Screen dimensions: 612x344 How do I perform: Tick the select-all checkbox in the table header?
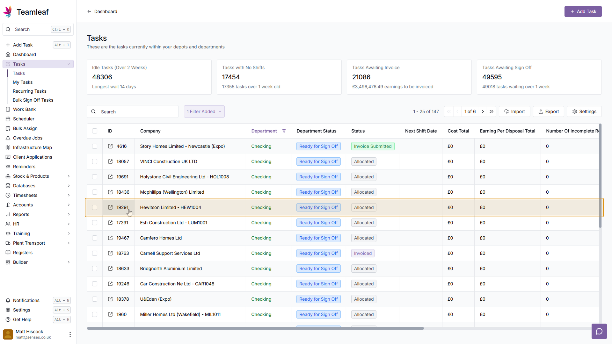[x=95, y=131]
